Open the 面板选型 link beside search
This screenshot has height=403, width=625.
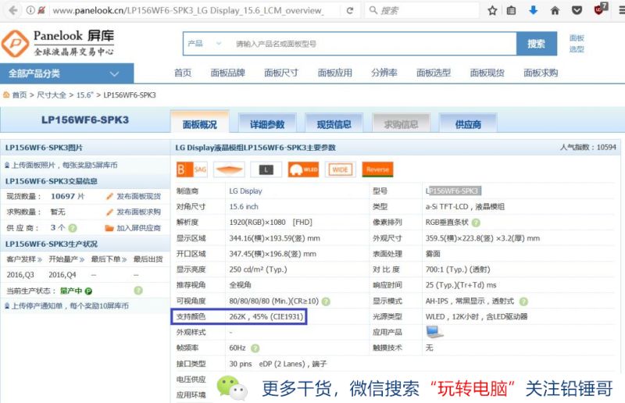pos(577,44)
